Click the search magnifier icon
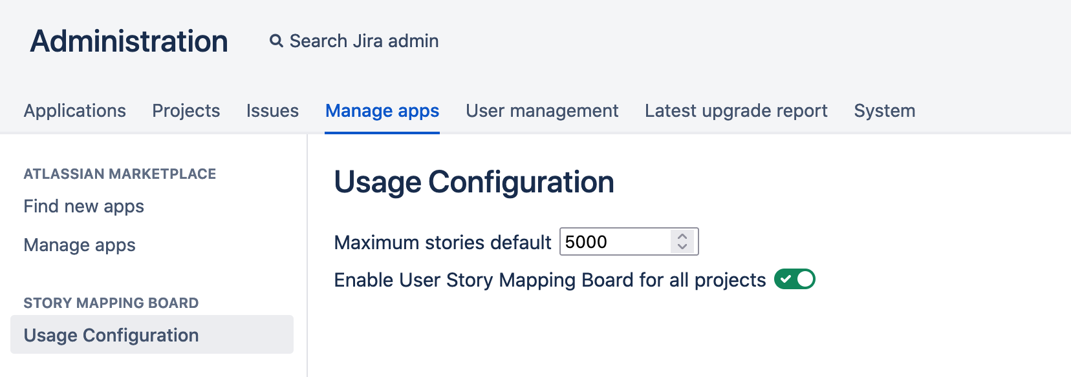This screenshot has height=377, width=1071. (276, 41)
